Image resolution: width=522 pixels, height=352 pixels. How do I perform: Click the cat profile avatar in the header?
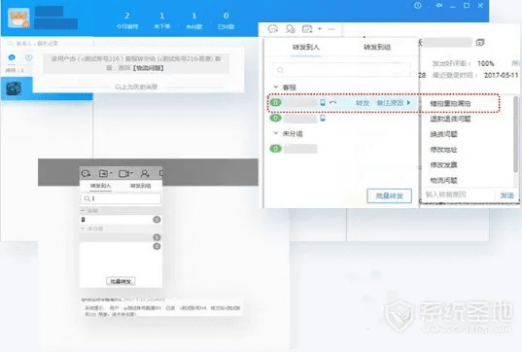(x=18, y=18)
